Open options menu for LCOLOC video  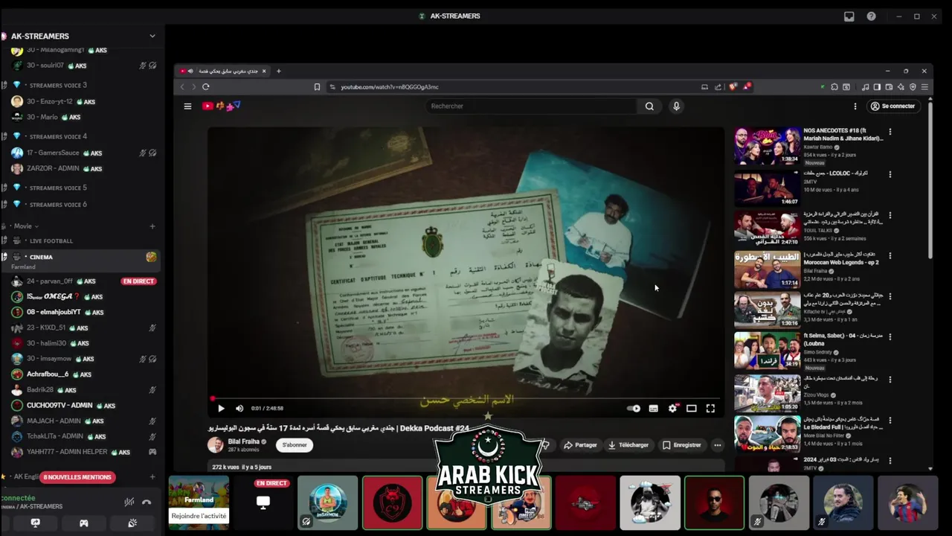[890, 173]
